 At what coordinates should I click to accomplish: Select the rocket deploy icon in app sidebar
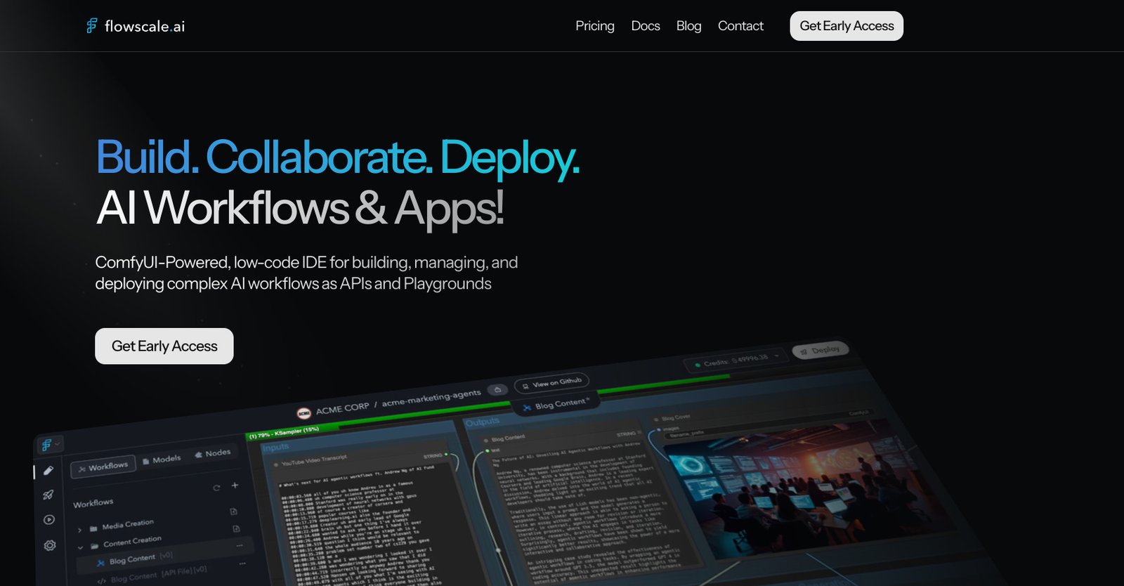point(48,495)
